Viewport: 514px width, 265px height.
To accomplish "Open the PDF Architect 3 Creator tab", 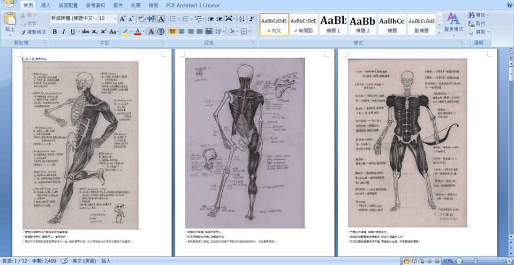I will tap(193, 5).
